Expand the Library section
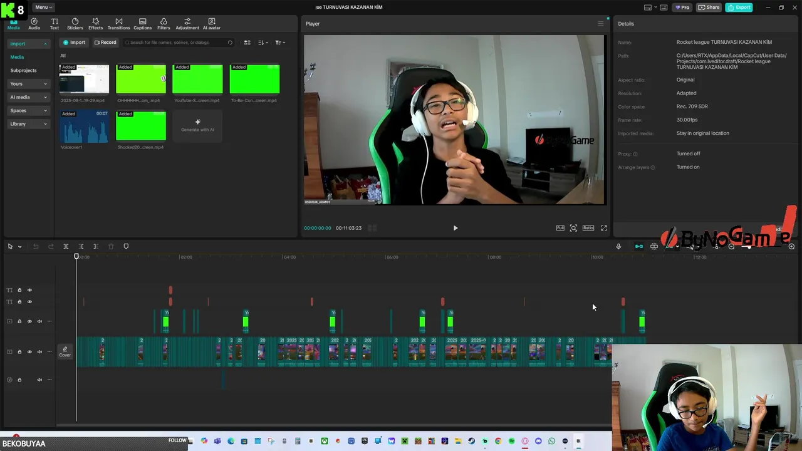The image size is (802, 451). [28, 124]
